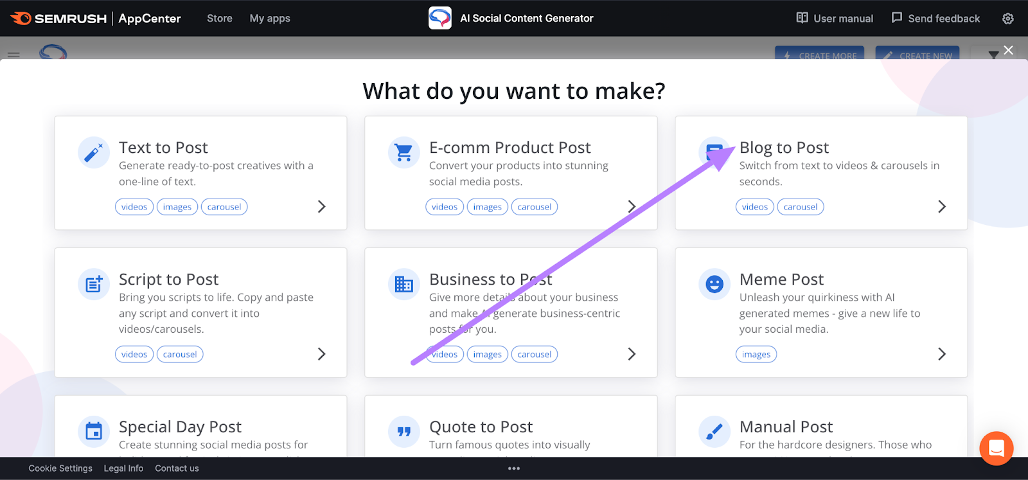Click the Quote to Post quotation icon

(x=404, y=431)
